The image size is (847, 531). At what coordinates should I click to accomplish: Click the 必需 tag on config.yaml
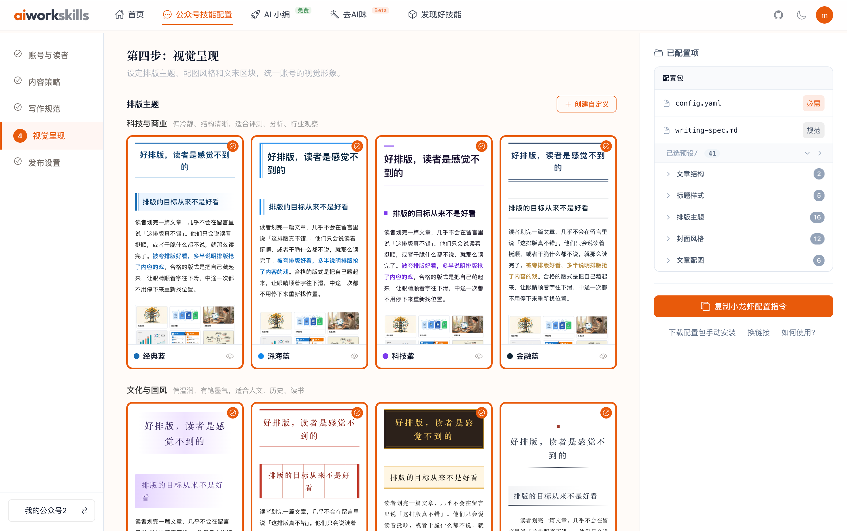[x=813, y=103]
